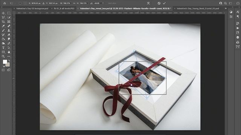Commit the transform with the checkmark

coord(164,3)
